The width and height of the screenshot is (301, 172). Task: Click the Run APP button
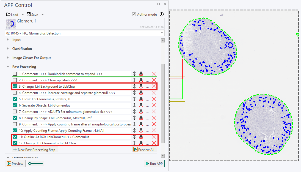click(154, 164)
